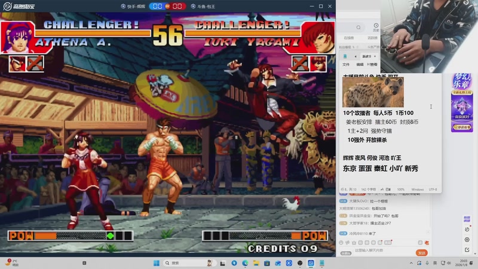This screenshot has width=478, height=269.
Task: Open the emoji smiley icon in chat toolbar
Action: pyautogui.click(x=341, y=243)
